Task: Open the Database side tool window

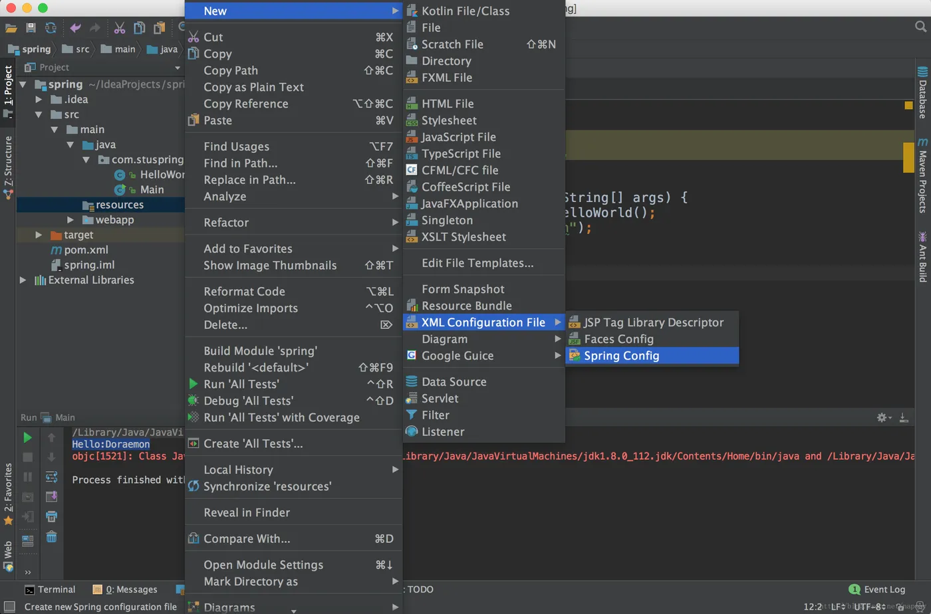Action: click(922, 92)
